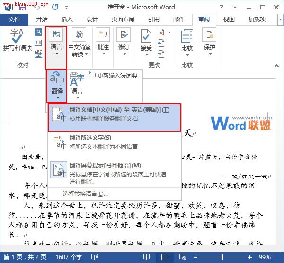Collapse the ribbon with the up chevron

[276, 66]
